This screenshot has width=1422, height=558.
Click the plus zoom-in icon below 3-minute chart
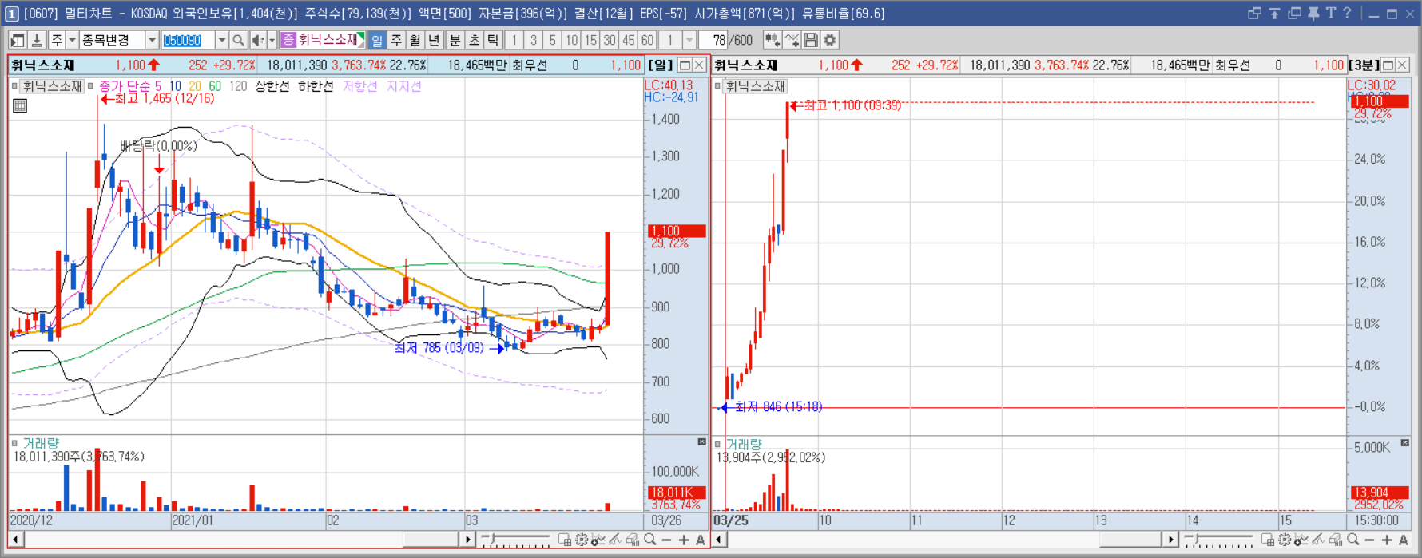point(1387,540)
